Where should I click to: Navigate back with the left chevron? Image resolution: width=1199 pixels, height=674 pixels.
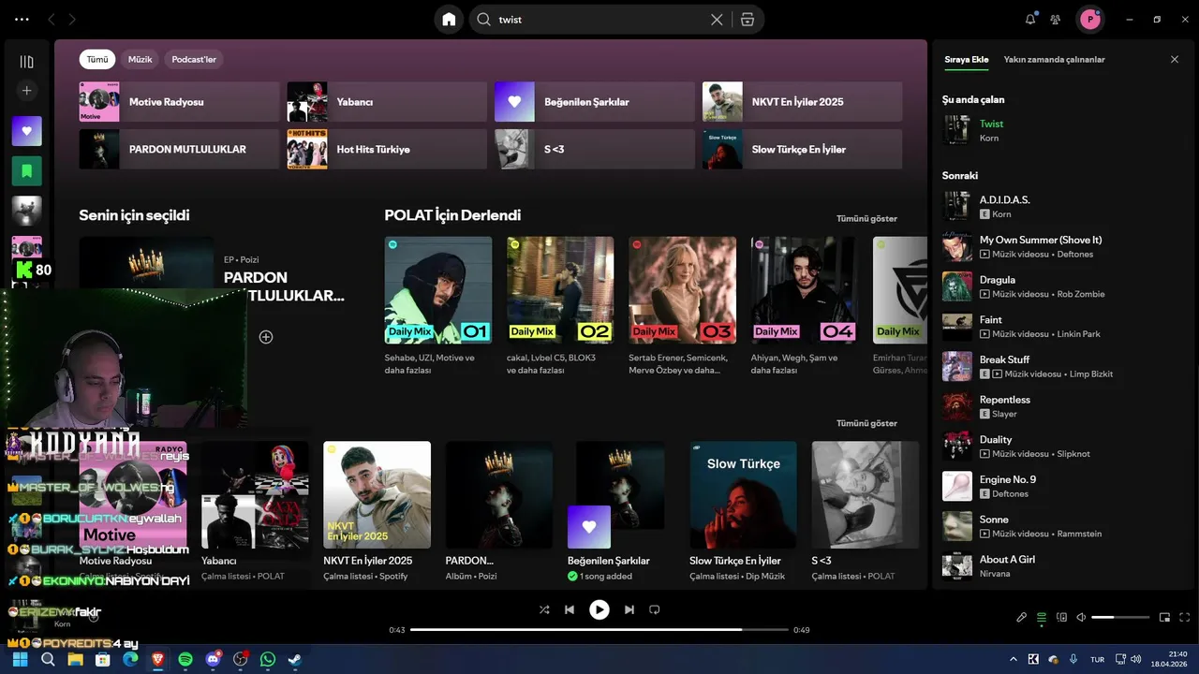52,19
